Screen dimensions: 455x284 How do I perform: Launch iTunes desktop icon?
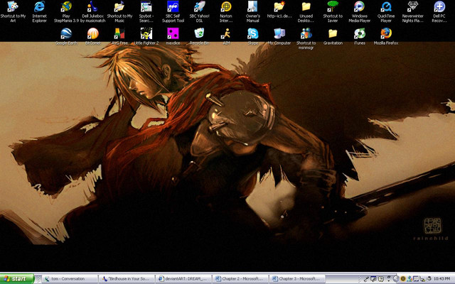pos(359,36)
